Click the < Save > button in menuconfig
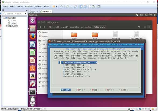Image resolution: width=158 pixels, height=111 pixels. point(109,90)
